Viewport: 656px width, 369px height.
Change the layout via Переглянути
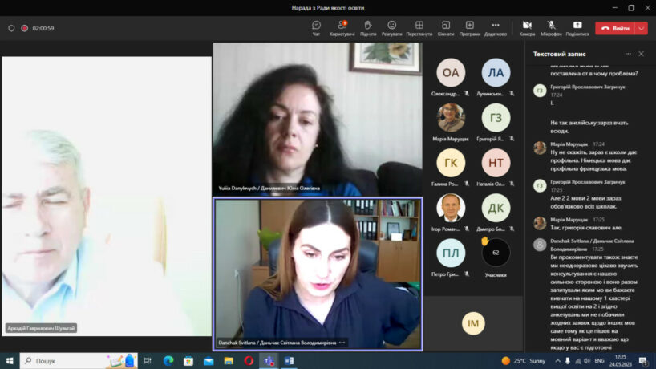pos(419,28)
